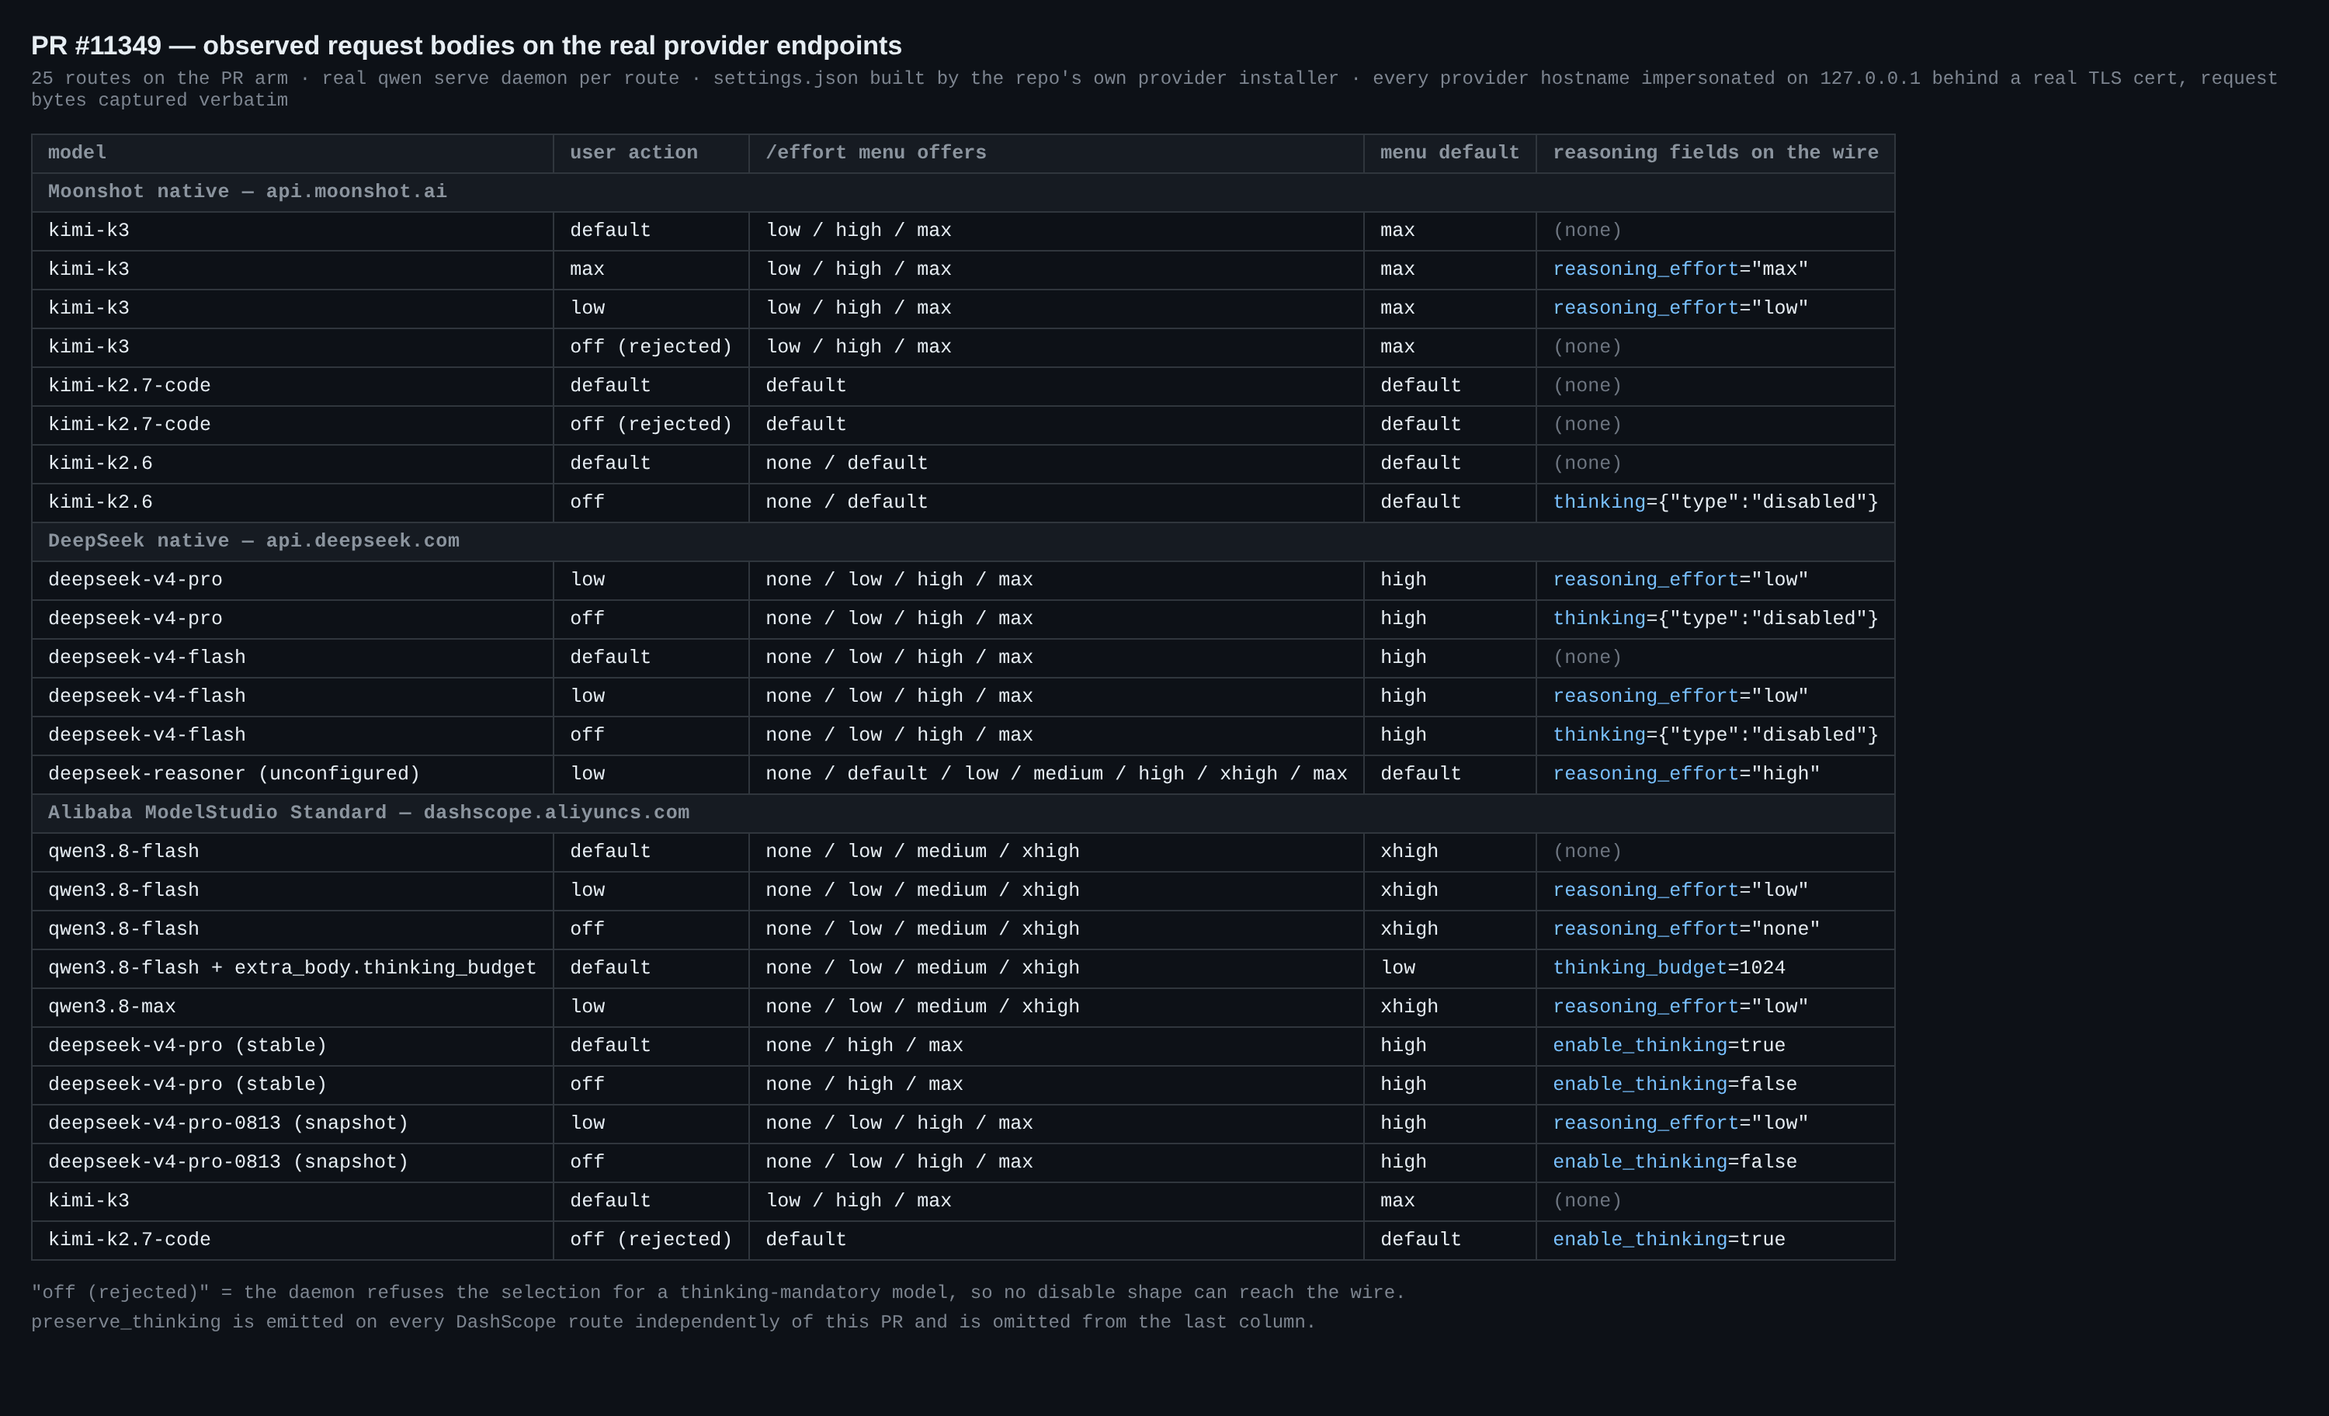Click enable_thinking=true in the kimi-k2.7-code row
Image resolution: width=2329 pixels, height=1416 pixels.
click(x=1668, y=1239)
